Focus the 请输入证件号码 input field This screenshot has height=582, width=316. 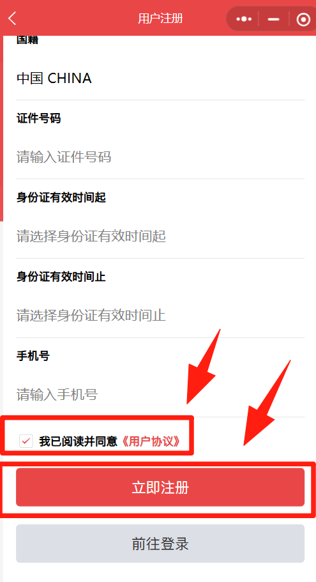click(x=160, y=157)
